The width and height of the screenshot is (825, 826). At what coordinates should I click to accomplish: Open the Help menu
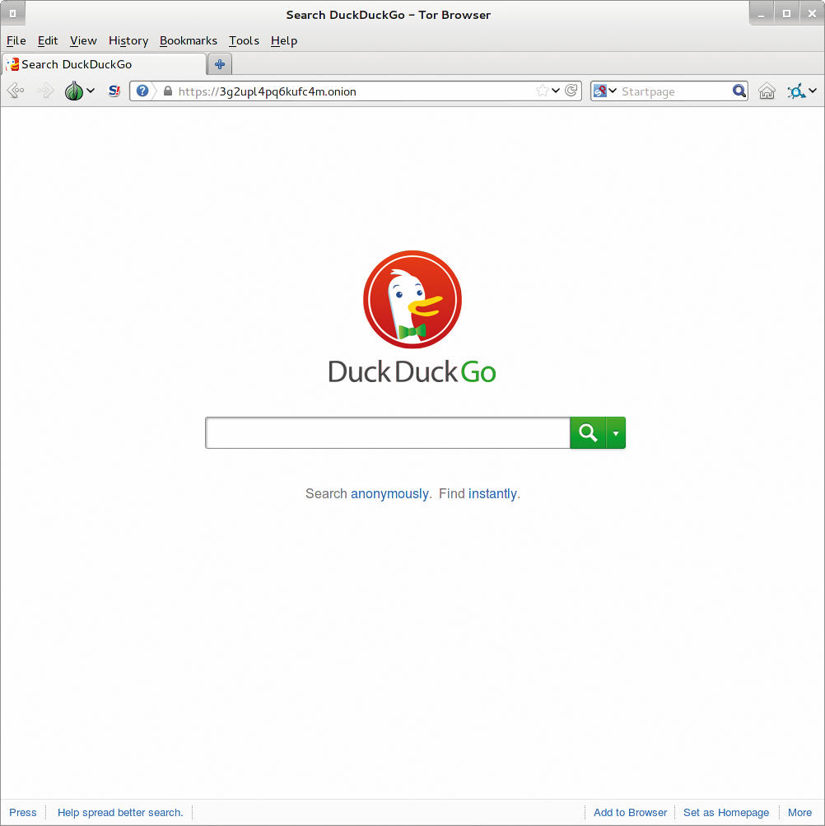click(x=284, y=40)
